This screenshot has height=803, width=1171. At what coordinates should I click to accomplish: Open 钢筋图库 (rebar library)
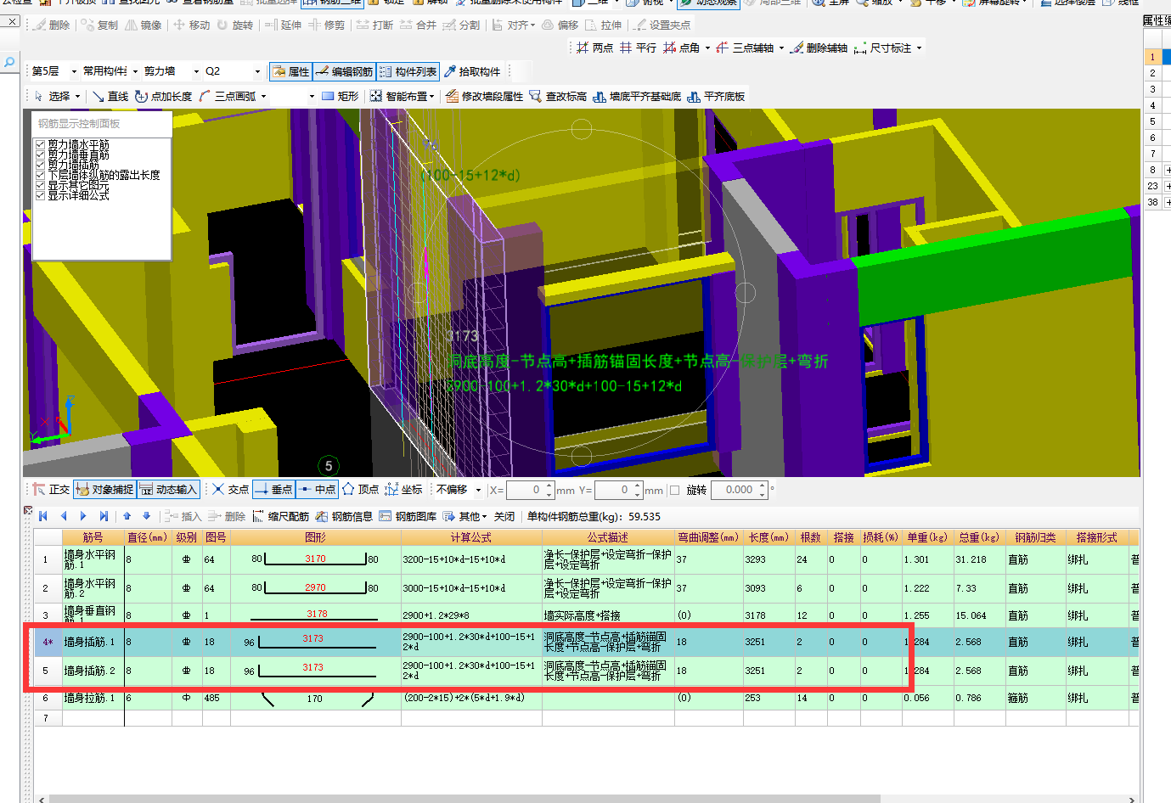(408, 516)
